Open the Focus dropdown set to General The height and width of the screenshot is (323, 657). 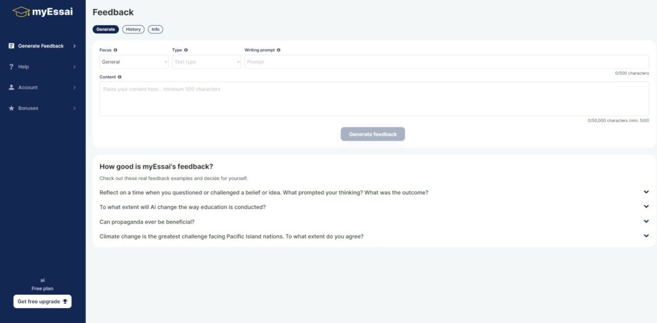pyautogui.click(x=134, y=62)
